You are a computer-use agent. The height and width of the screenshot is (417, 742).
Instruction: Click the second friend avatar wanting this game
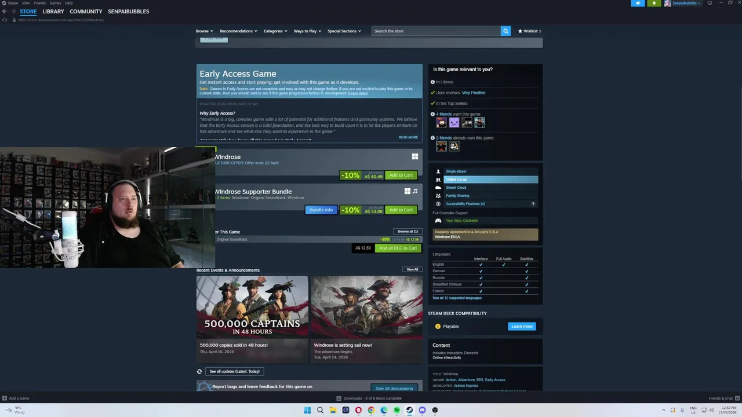[454, 123]
